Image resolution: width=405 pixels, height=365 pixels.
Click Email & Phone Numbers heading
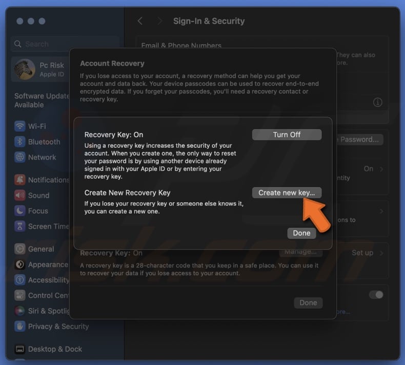click(x=181, y=46)
